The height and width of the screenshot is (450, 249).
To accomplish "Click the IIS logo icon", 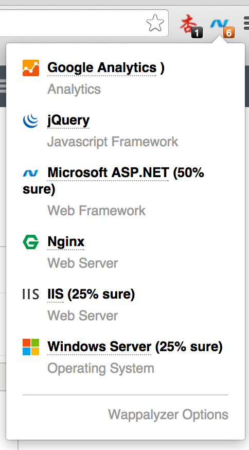I will click(31, 295).
